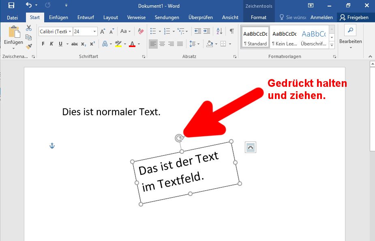Select the strikethrough icon
Viewport: 375px width, 241px height.
pyautogui.click(x=75, y=43)
